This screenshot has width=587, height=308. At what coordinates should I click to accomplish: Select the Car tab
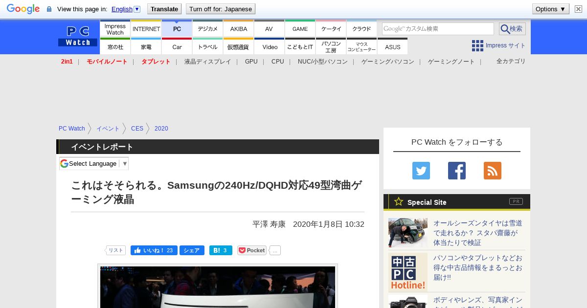click(x=177, y=46)
